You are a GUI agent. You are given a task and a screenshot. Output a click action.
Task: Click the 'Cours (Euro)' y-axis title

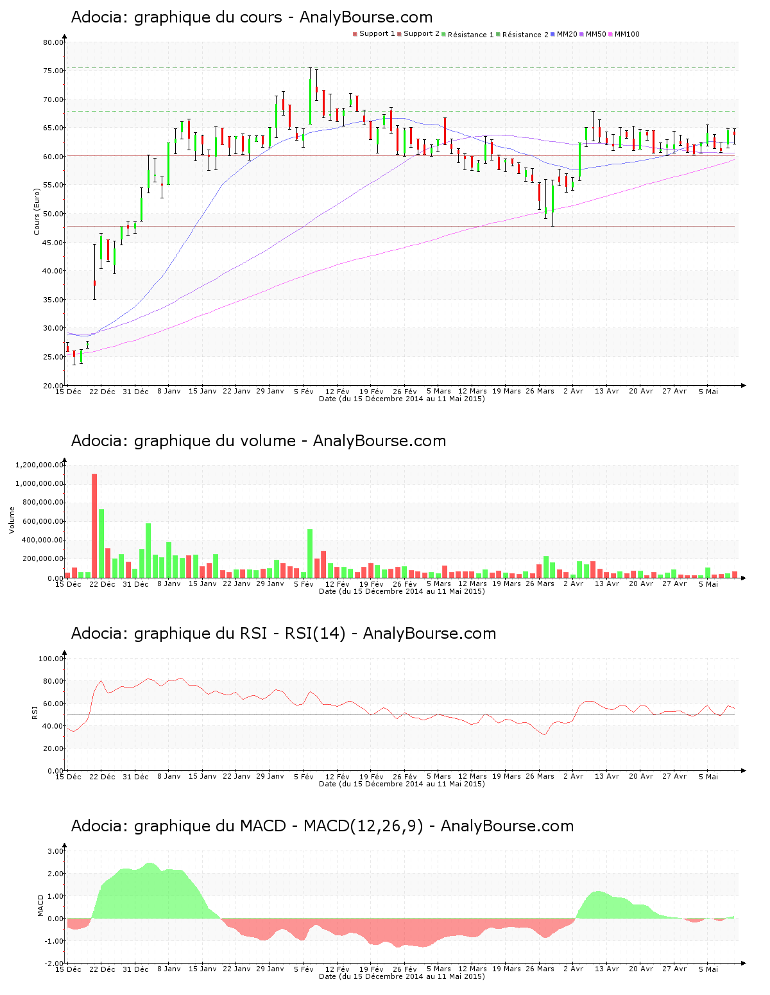tap(37, 211)
